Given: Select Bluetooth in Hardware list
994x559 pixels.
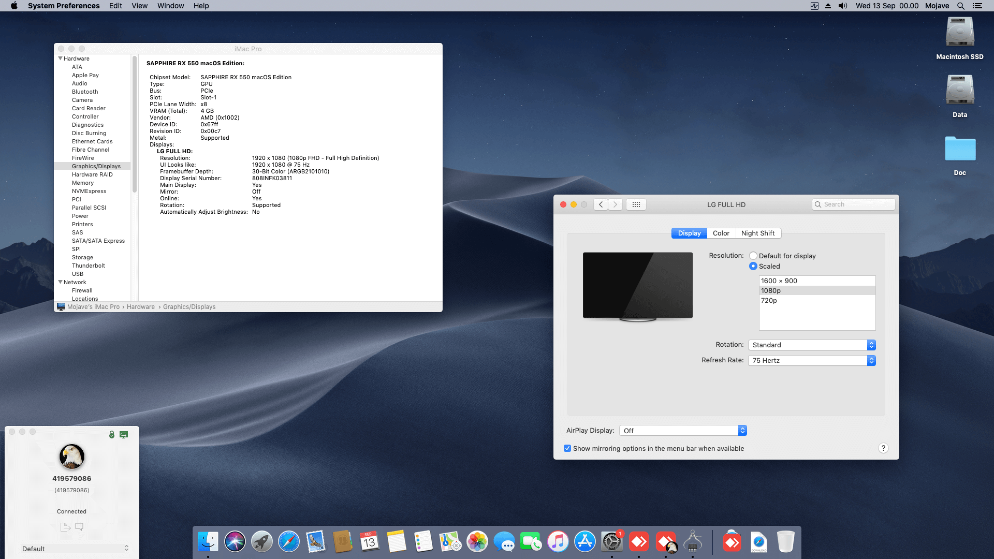Looking at the screenshot, I should (x=85, y=92).
